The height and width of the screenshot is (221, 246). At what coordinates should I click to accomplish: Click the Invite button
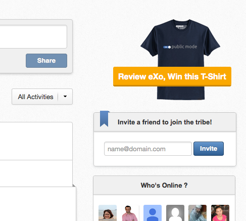[209, 149]
